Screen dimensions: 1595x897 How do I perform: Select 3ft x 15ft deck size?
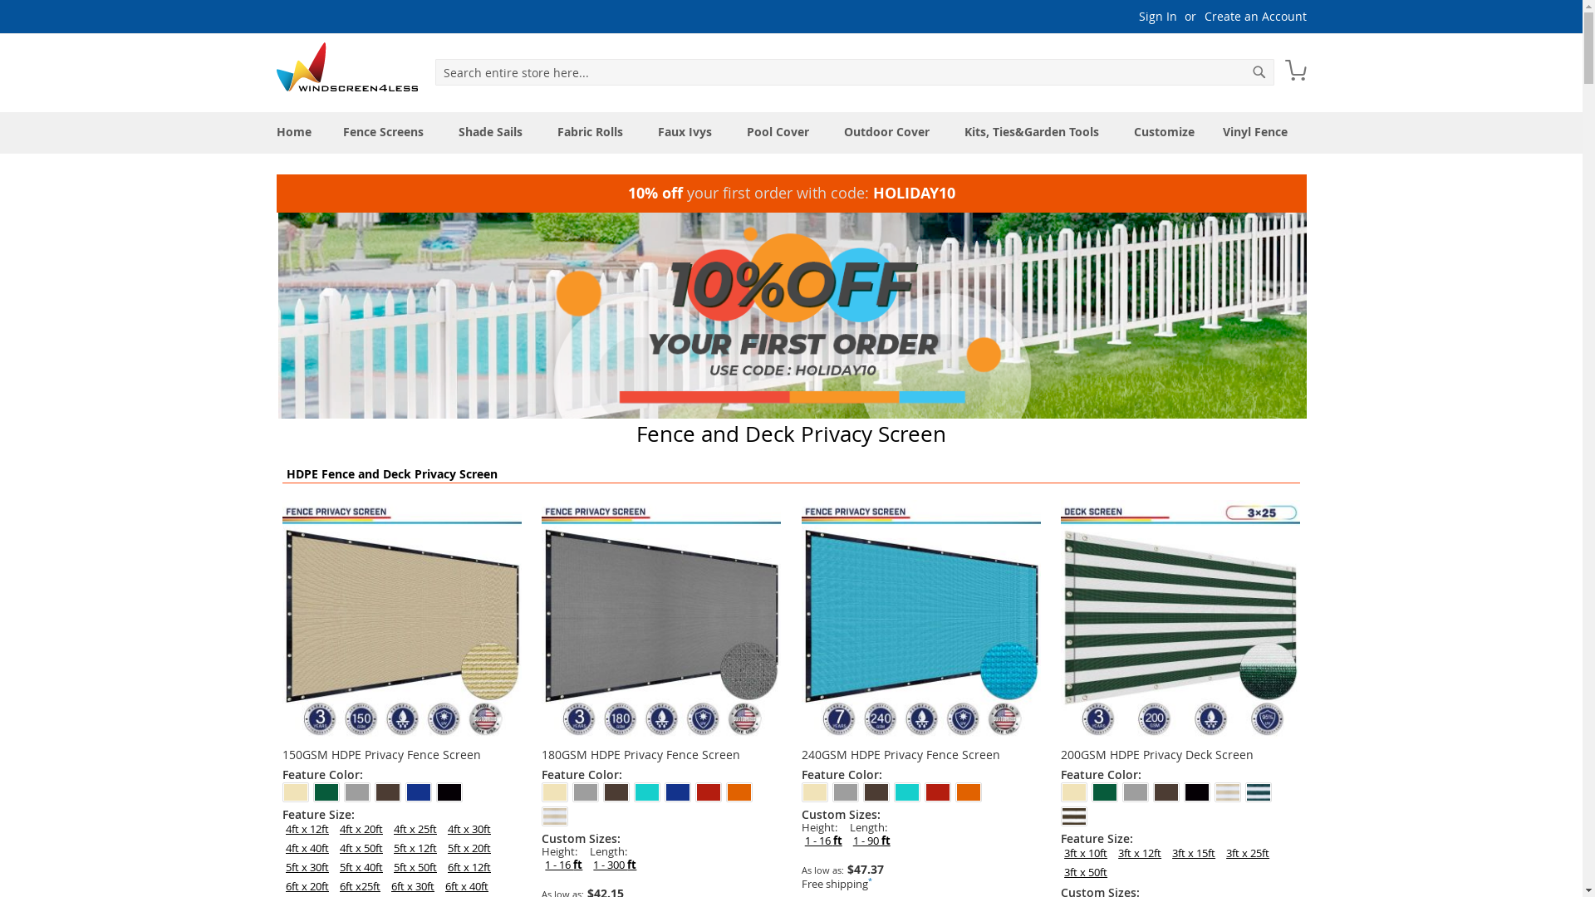tap(1194, 853)
